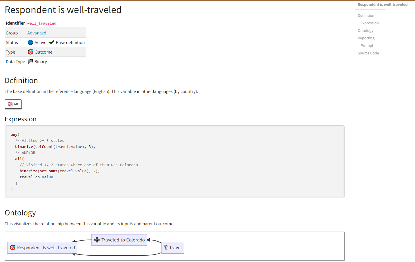Viewport: 415px width, 262px height.
Task: Click the Binary flag icon in Data Type row
Action: point(30,61)
